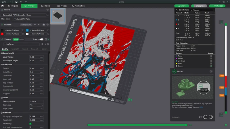This screenshot has width=230, height=129.
Task: Open Color Scheme Filament dropdown
Action: pyautogui.click(x=202, y=10)
